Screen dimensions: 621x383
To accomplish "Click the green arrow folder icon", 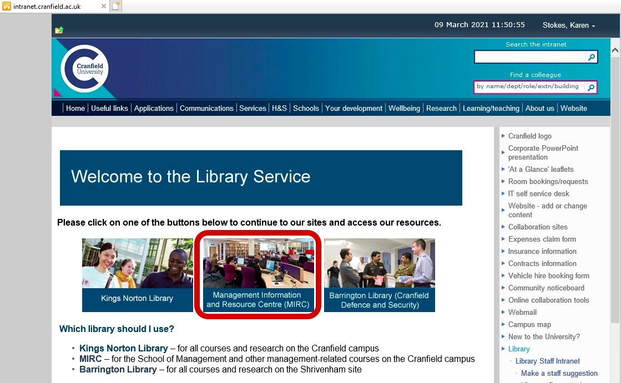I will click(59, 30).
